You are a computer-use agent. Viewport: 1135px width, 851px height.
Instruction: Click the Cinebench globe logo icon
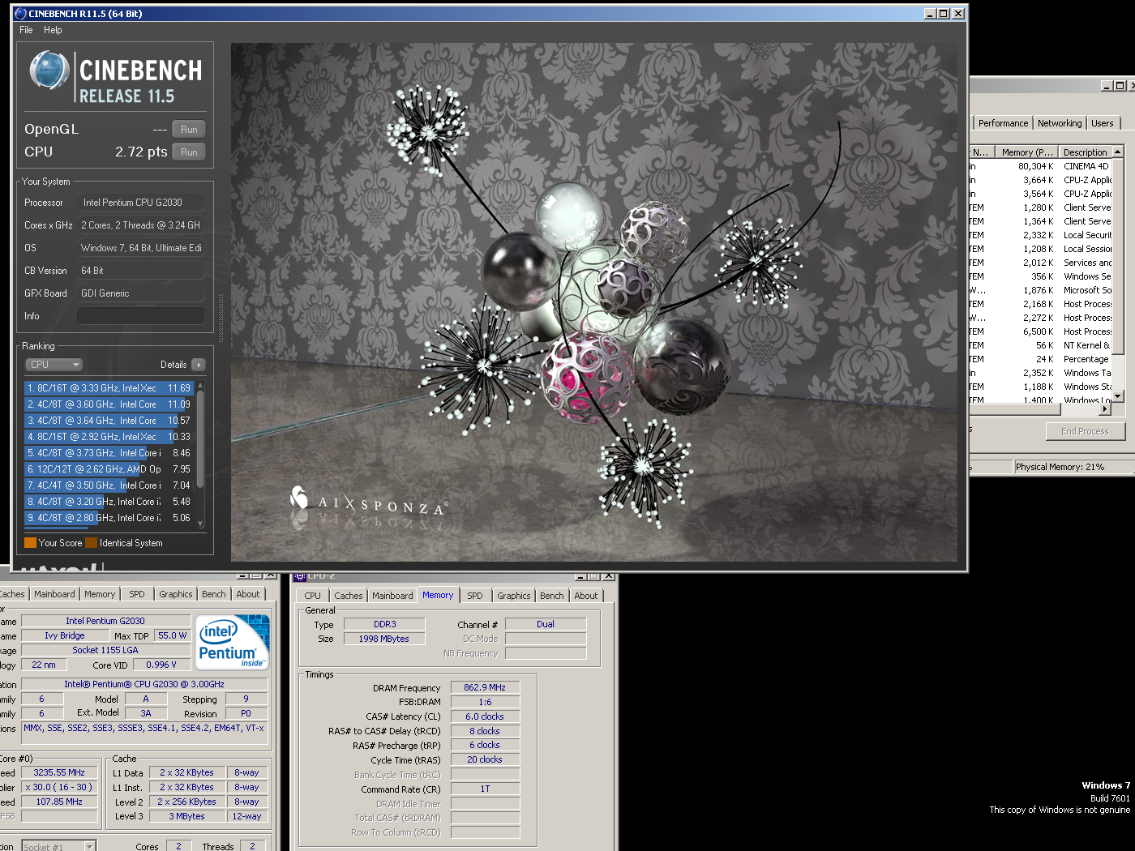[x=49, y=70]
